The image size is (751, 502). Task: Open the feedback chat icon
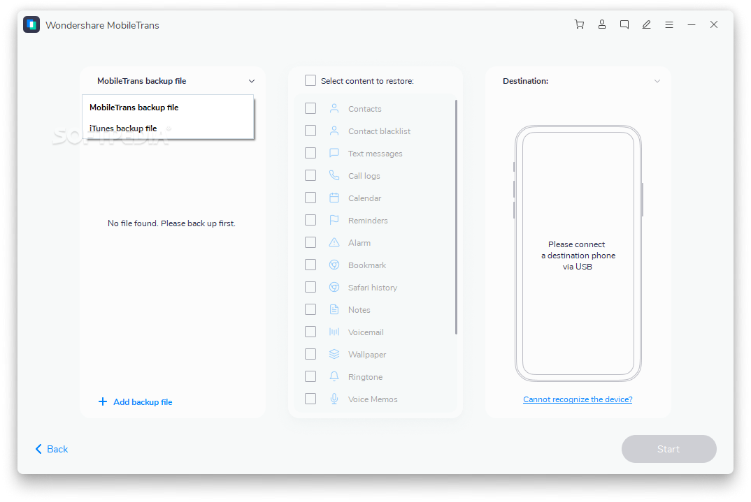coord(624,24)
